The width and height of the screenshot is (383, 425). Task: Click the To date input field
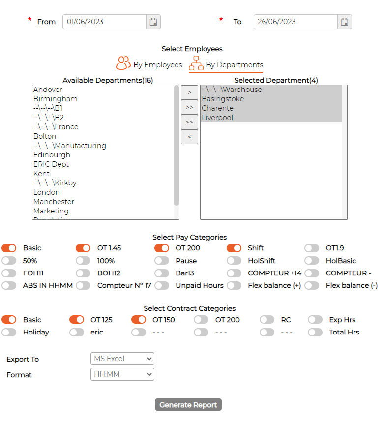pos(295,22)
